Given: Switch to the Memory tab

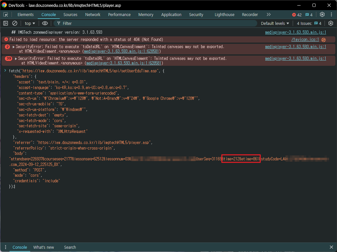Looking at the screenshot, I should 146,15.
